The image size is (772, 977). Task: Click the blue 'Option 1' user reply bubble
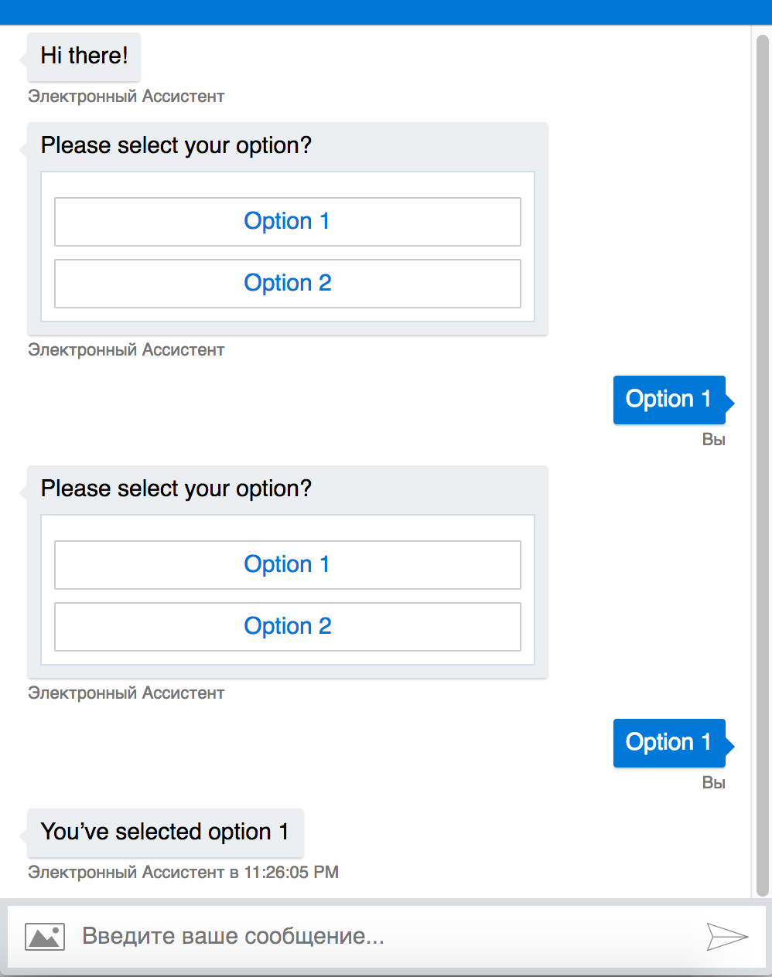668,399
